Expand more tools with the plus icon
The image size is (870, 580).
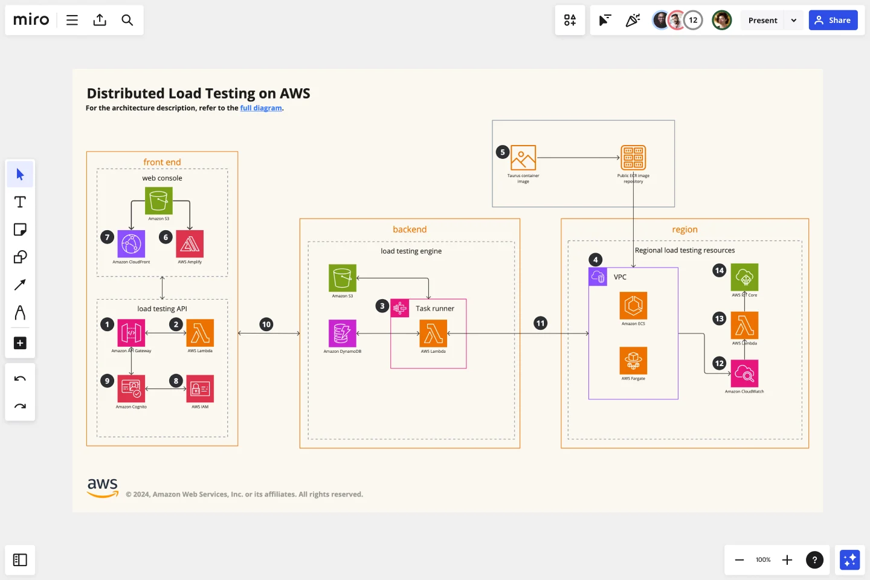[x=20, y=343]
